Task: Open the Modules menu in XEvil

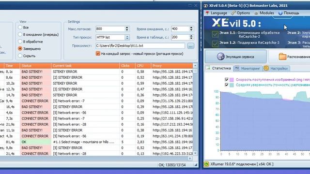Action: (x=267, y=13)
